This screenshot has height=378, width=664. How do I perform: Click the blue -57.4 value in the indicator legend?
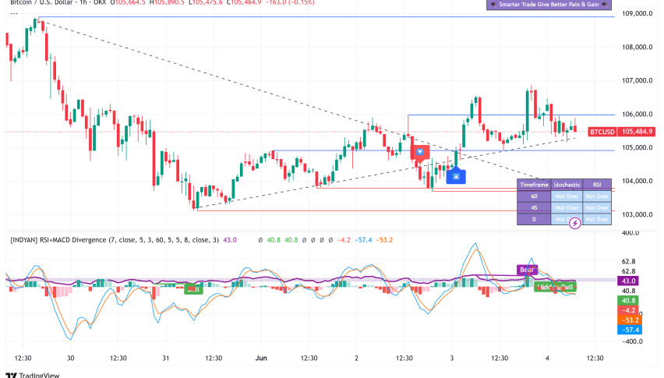364,239
